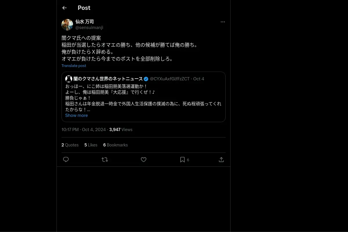Open the quoted account 闇のクマさん世界のネットニュース
This screenshot has height=232, width=348.
(108, 79)
